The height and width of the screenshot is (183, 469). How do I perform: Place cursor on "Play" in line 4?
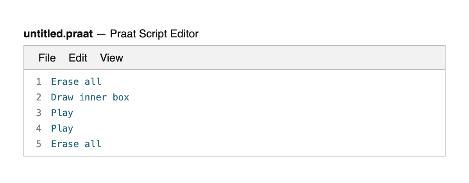[x=62, y=128]
